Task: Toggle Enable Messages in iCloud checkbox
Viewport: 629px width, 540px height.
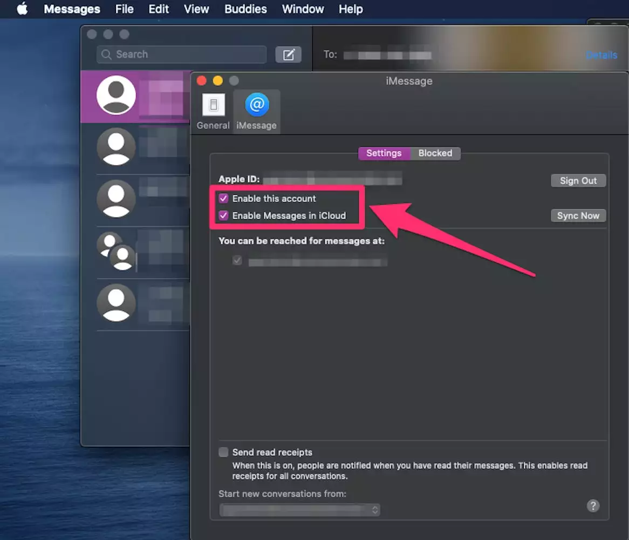Action: (x=223, y=215)
